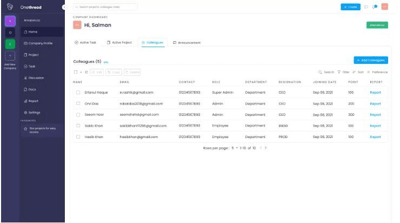Viewport: 400px width, 223px height.
Task: Open Report link for Hasib Khan
Action: 375,137
